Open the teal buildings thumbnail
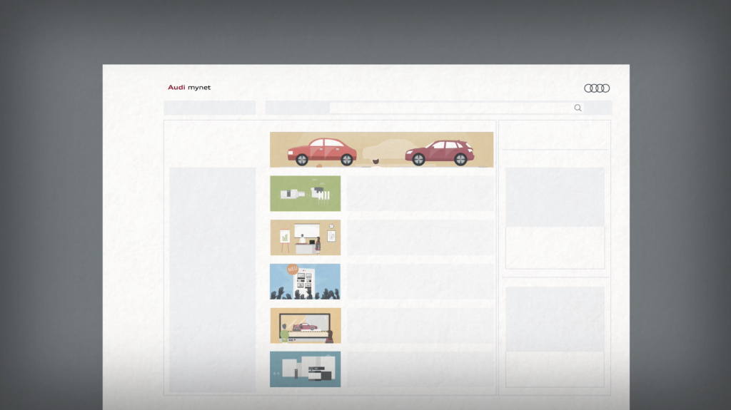 (305, 369)
